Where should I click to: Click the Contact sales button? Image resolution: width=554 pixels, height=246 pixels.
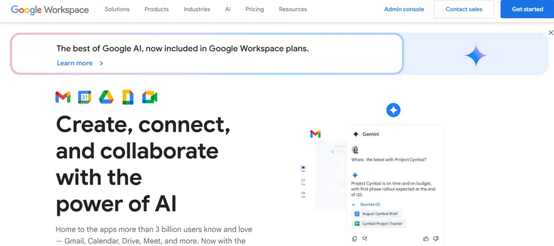pyautogui.click(x=464, y=9)
